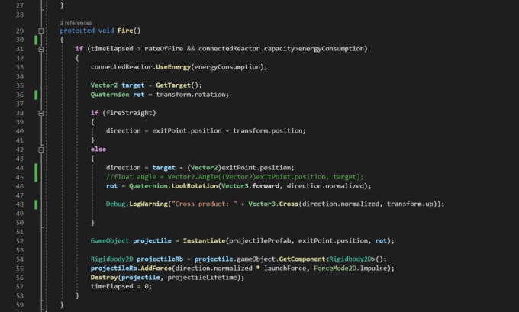This screenshot has height=312, width=519.
Task: Collapse the Fire() method at line 29
Action: [41, 31]
